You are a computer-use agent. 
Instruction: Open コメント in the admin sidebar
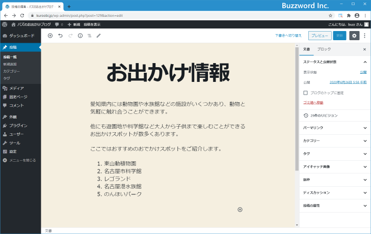20,105
